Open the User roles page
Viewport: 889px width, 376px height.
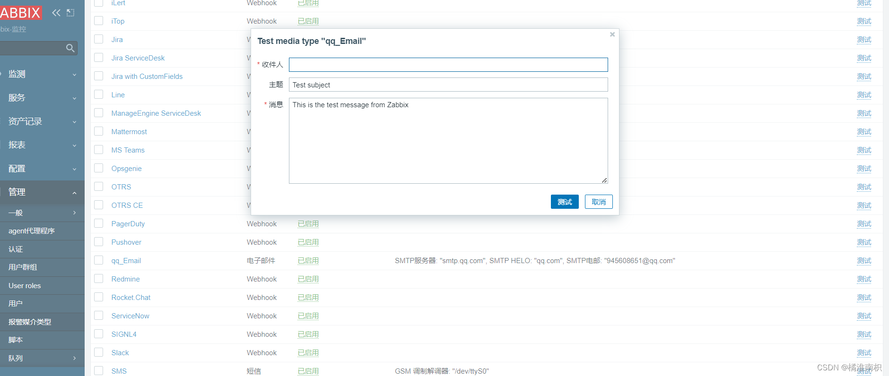point(42,286)
